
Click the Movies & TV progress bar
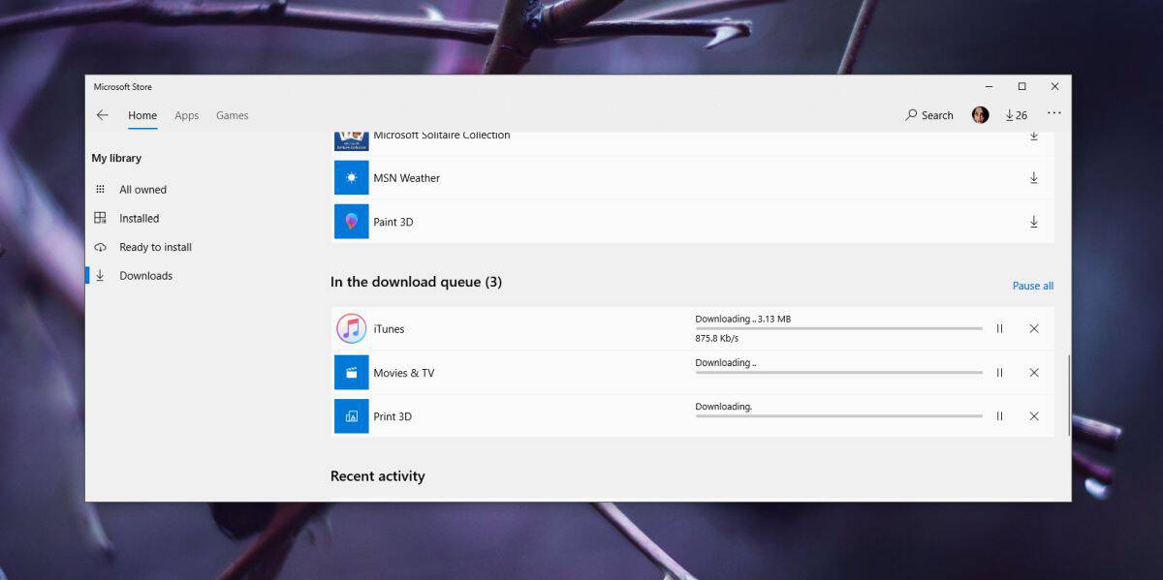(x=838, y=373)
